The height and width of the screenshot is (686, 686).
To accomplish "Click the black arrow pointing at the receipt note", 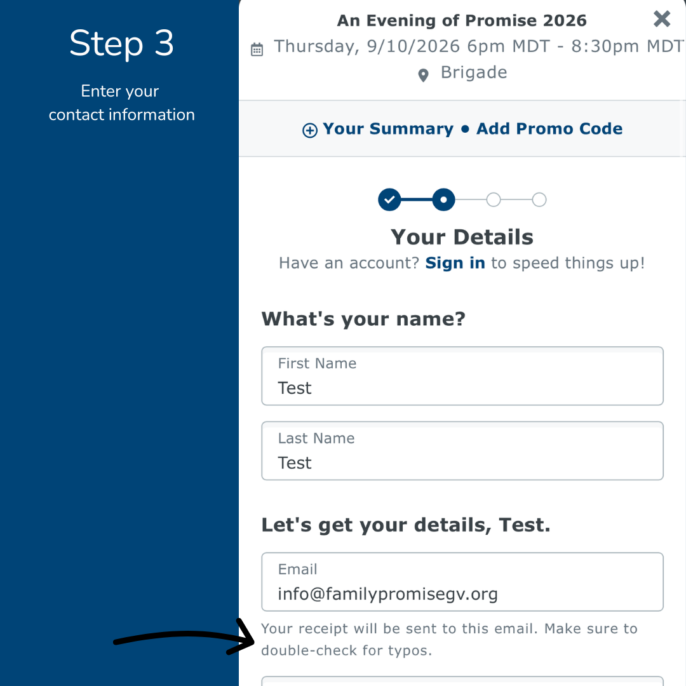I will coord(184,638).
